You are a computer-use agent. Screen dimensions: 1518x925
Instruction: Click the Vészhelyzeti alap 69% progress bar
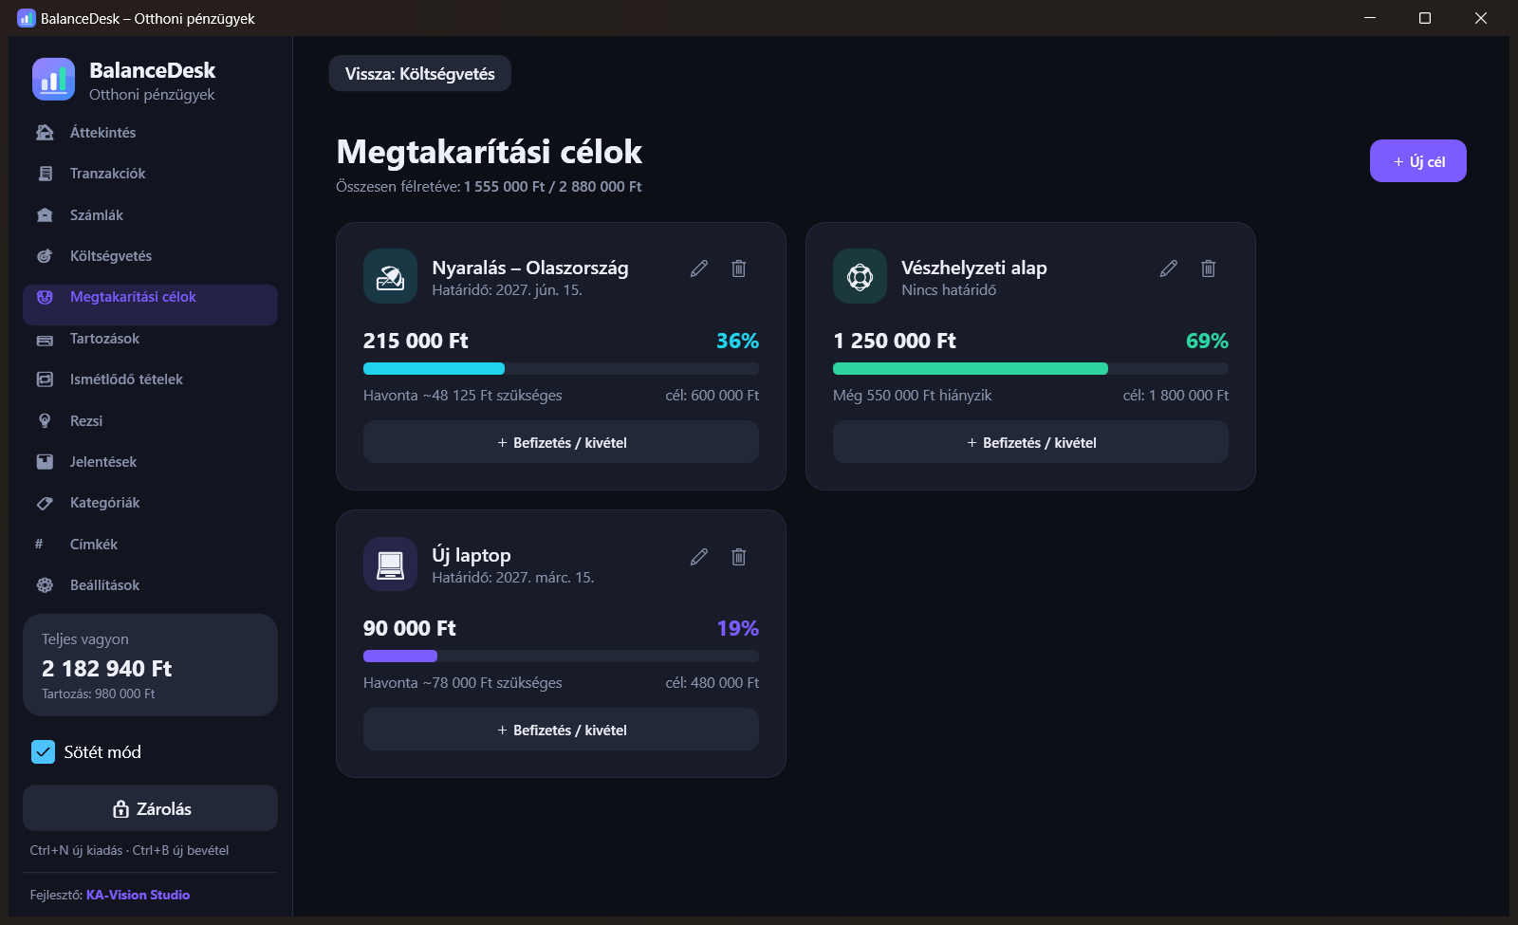[x=1030, y=369]
